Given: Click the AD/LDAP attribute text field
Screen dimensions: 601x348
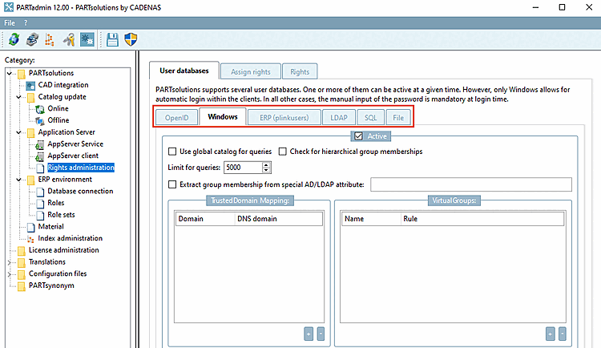Looking at the screenshot, I should point(471,184).
